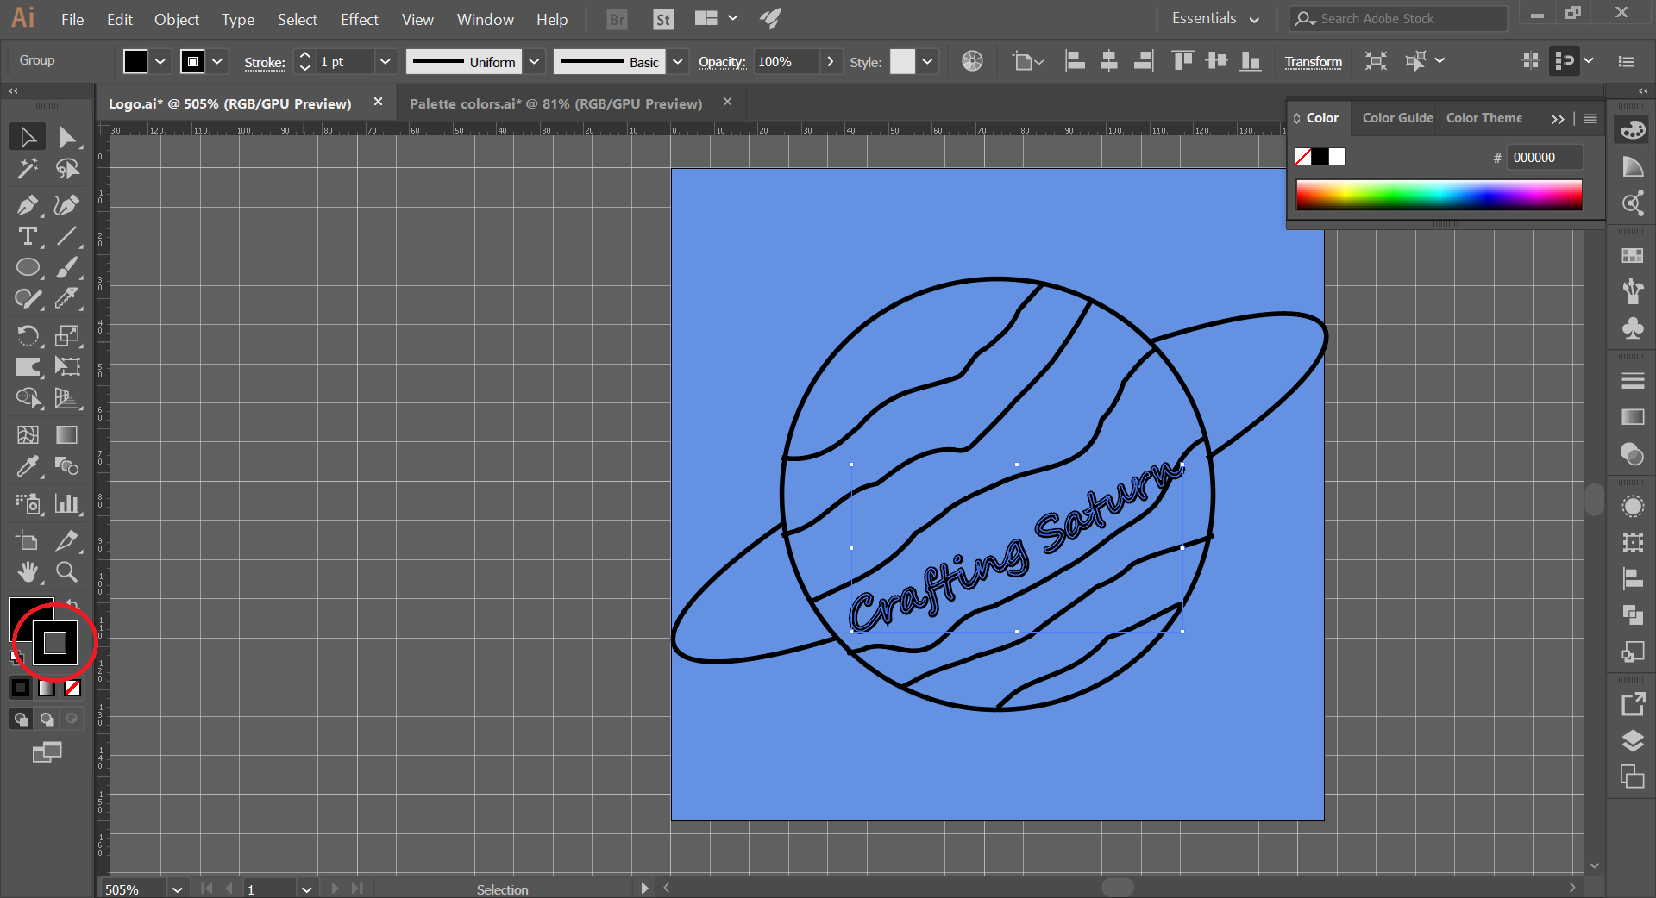Set paint mode to Color

20,688
